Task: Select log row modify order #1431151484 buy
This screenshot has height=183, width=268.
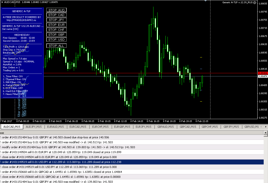Action: pyautogui.click(x=132, y=147)
